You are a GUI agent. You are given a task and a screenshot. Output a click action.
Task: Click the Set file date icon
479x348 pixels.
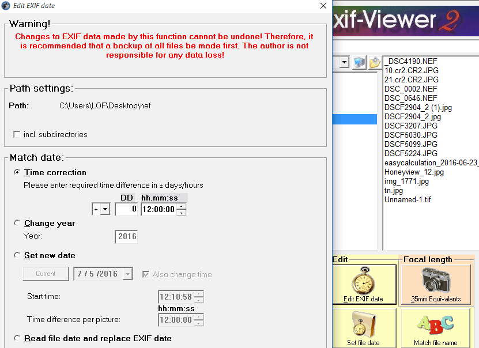(364, 328)
